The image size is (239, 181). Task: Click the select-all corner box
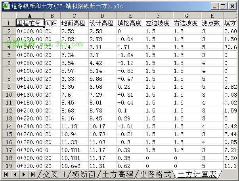click(9, 15)
